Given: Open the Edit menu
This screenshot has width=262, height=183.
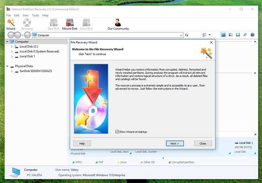Looking at the screenshot, I should coord(16,16).
